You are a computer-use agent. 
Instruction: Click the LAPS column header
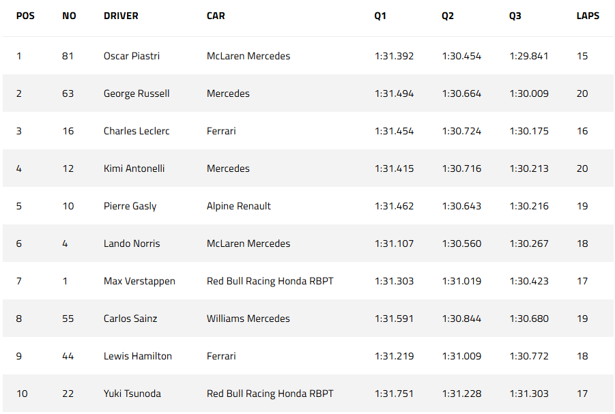pyautogui.click(x=588, y=16)
